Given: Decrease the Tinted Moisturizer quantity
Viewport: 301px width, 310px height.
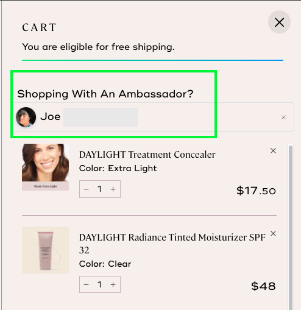Looking at the screenshot, I should click(x=86, y=284).
